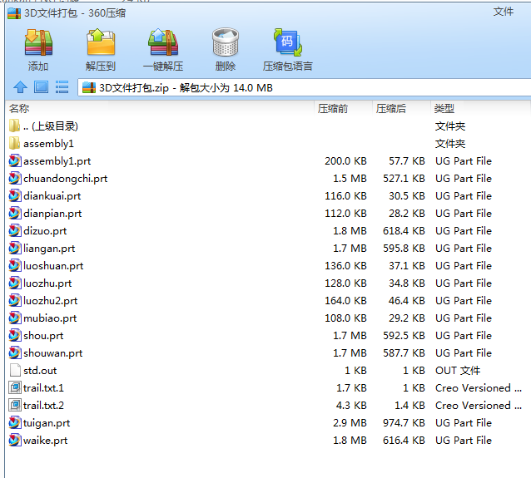Click the 一键解压 one-click extract icon
The height and width of the screenshot is (478, 531).
point(163,42)
